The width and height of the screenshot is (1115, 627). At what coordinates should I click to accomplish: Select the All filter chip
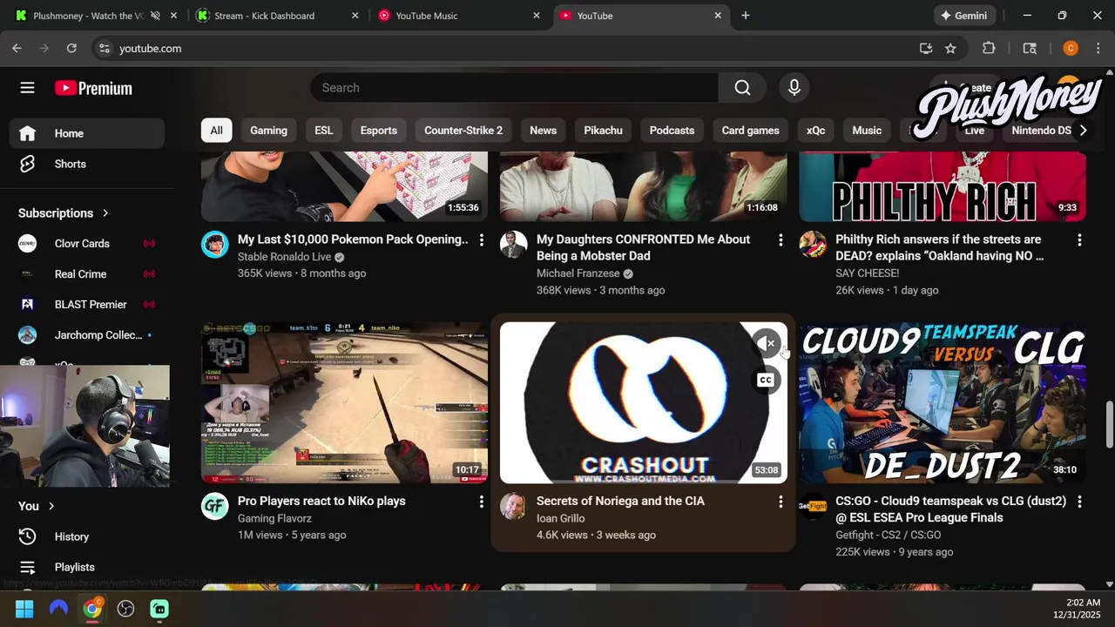tap(216, 131)
